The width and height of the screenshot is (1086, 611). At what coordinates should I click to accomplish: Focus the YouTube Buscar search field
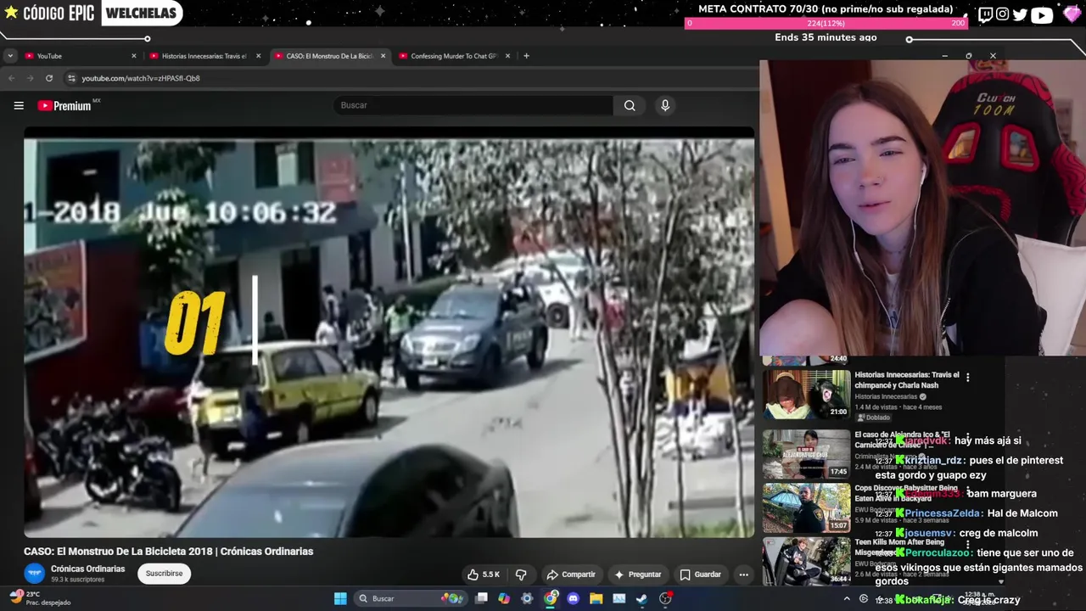[473, 105]
